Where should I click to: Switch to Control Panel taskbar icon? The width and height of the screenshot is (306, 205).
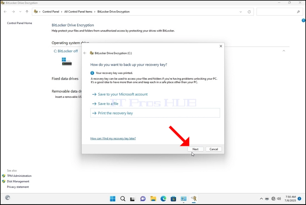(x=183, y=199)
